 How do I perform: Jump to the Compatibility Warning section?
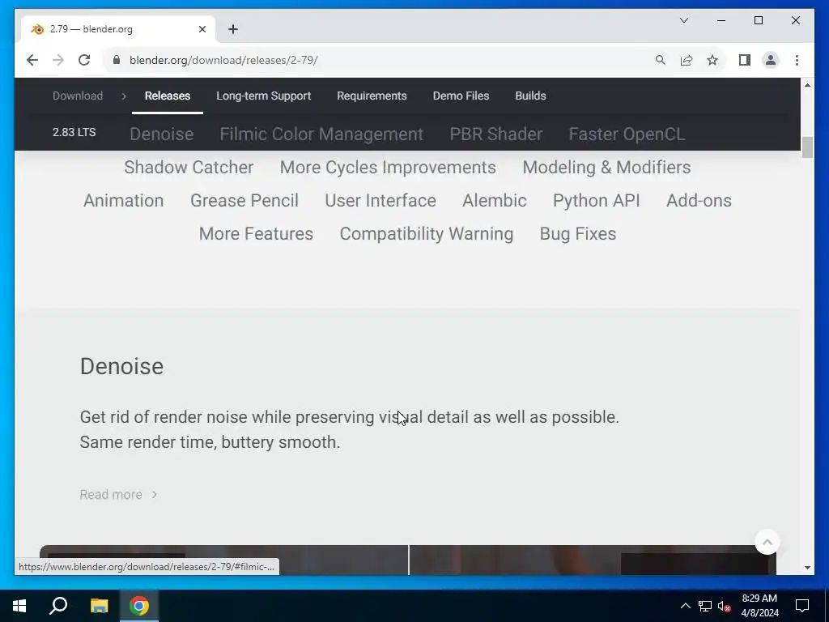426,234
